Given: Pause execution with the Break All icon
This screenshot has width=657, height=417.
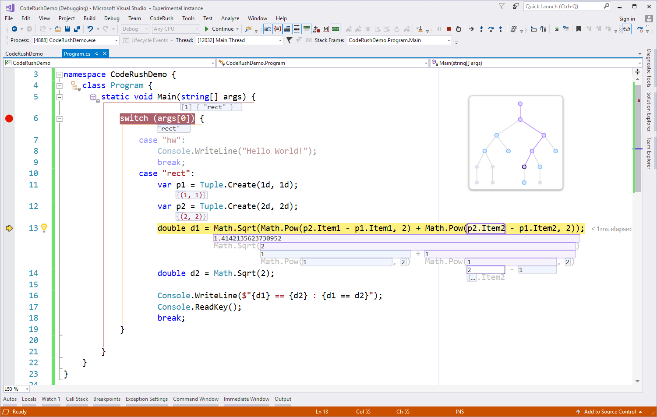Looking at the screenshot, I should coord(440,29).
